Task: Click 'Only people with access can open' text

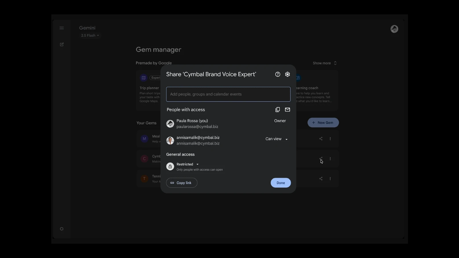Action: point(200,170)
